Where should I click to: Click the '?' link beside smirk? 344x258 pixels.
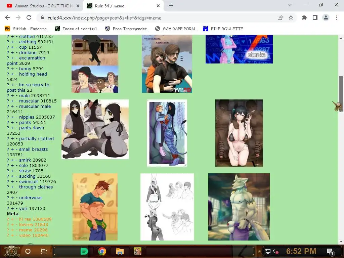point(8,160)
